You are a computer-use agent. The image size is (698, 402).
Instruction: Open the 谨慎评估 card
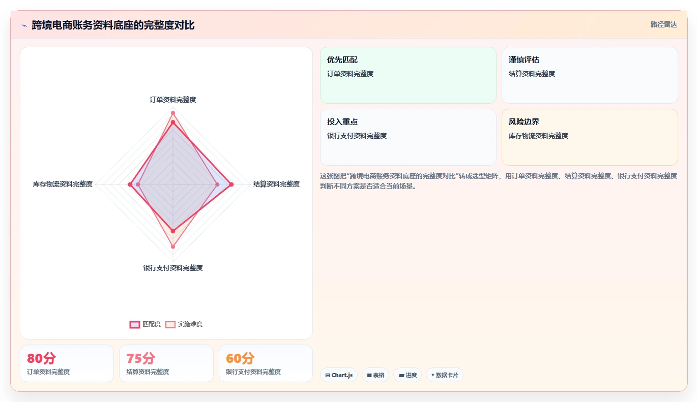pos(590,75)
